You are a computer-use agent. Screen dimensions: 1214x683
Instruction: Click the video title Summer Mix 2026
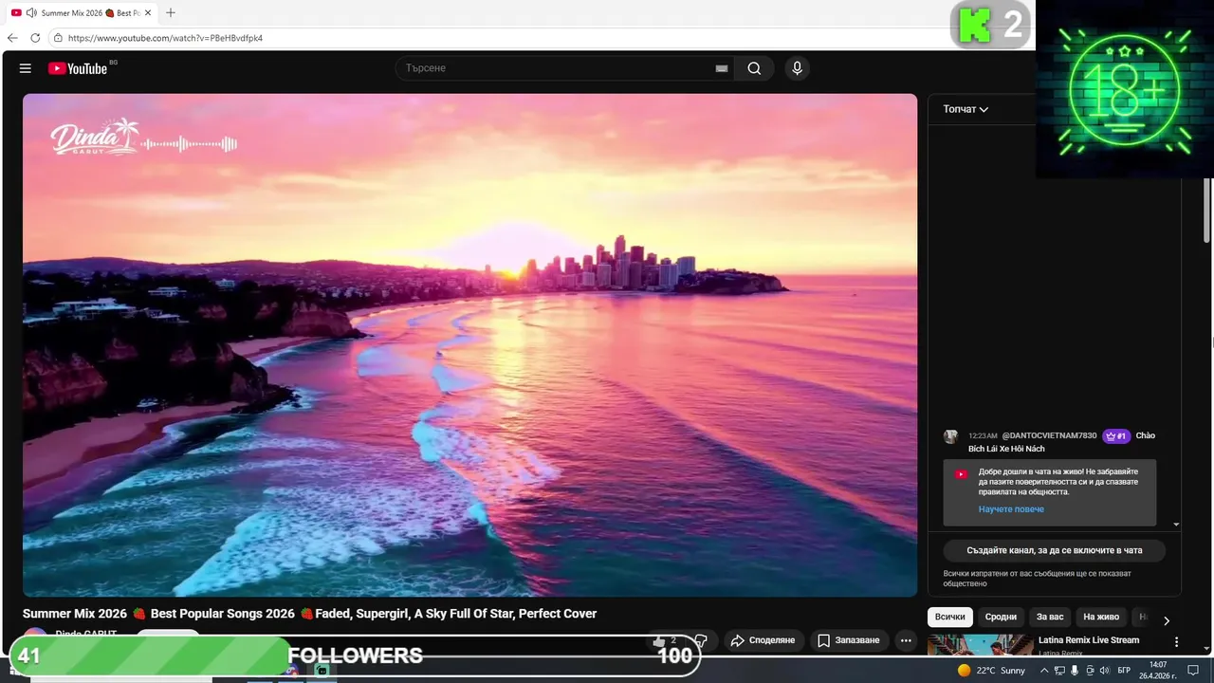[x=309, y=614]
